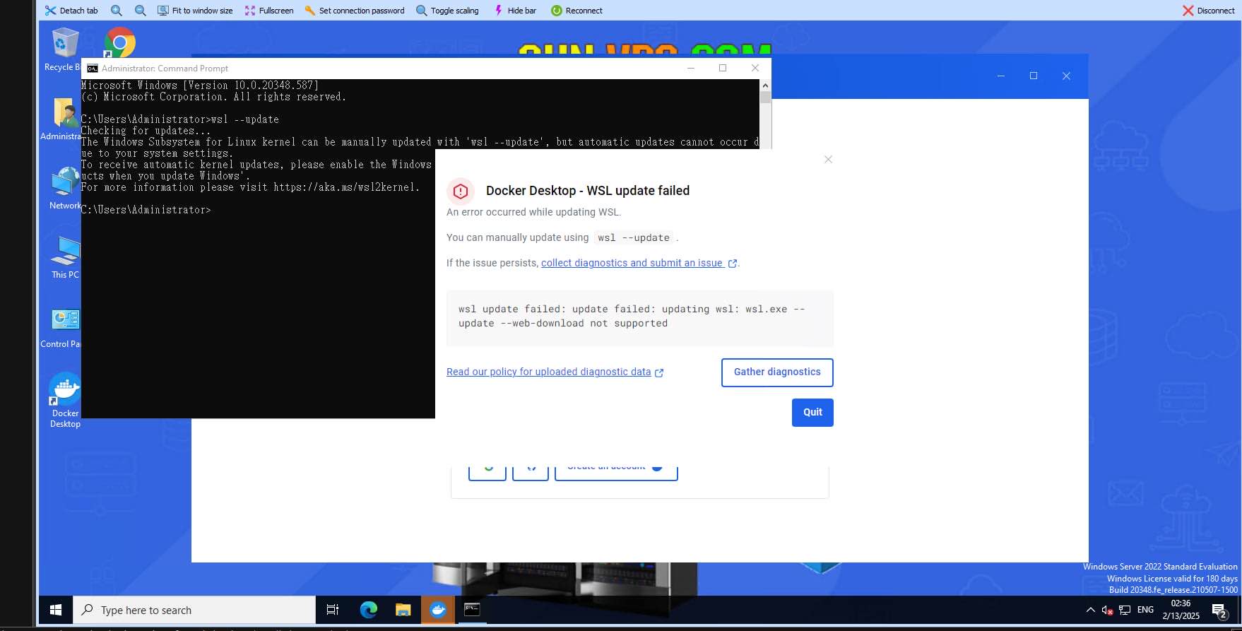Maximize the Command Prompt window
The image size is (1242, 631).
(723, 68)
